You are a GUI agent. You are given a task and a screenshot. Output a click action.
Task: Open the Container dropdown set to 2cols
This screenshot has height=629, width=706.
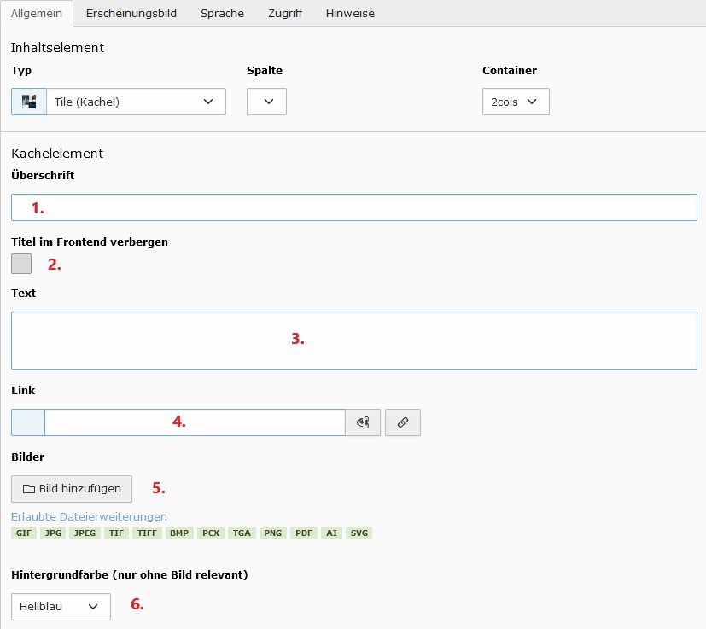tap(516, 102)
